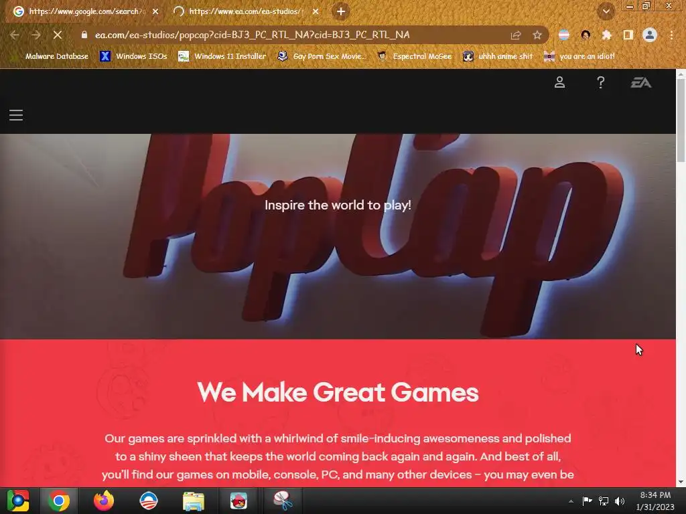Open the Snipping Tool taskbar icon
Image resolution: width=686 pixels, height=514 pixels.
[283, 501]
